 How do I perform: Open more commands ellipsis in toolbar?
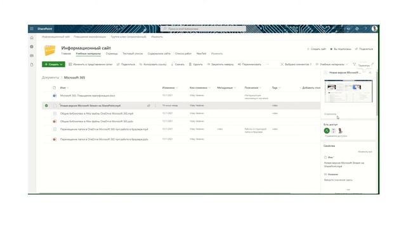click(268, 65)
